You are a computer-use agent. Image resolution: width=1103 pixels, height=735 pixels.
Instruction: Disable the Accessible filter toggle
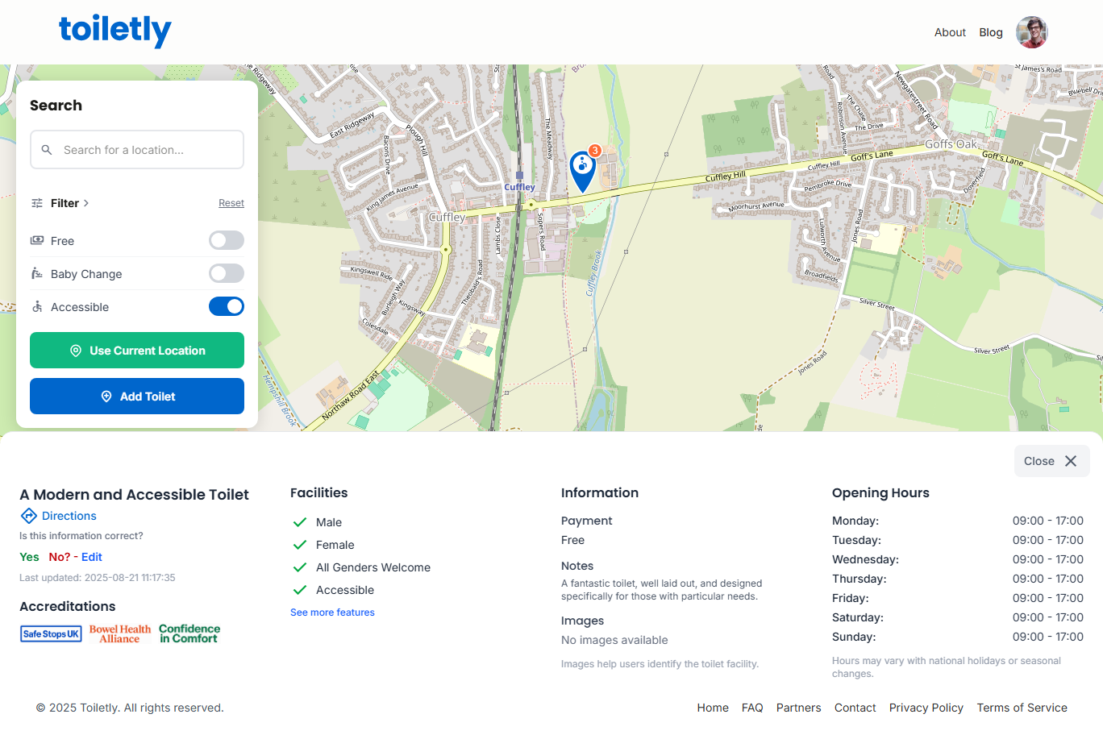[227, 306]
